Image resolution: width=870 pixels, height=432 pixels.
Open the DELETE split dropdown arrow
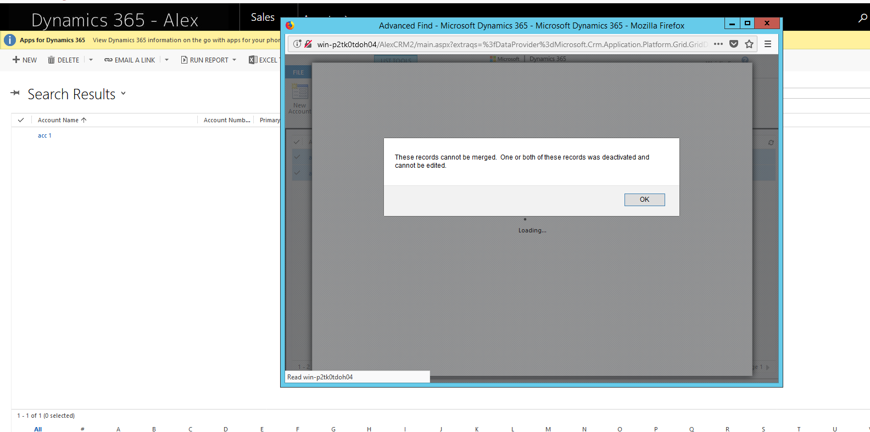pyautogui.click(x=91, y=60)
